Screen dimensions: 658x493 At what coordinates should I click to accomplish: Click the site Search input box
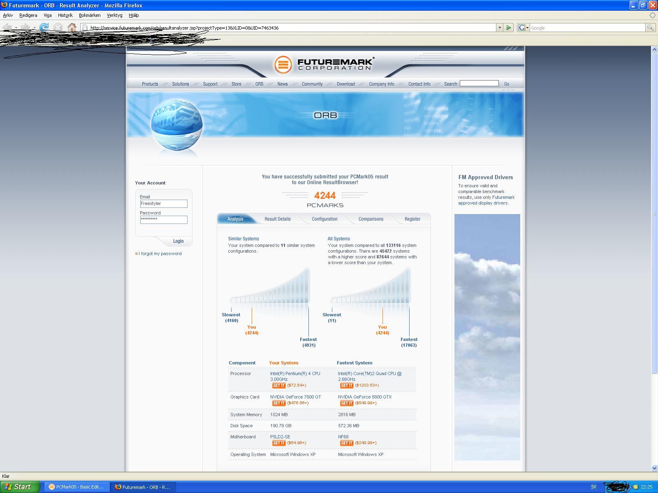[x=479, y=83]
